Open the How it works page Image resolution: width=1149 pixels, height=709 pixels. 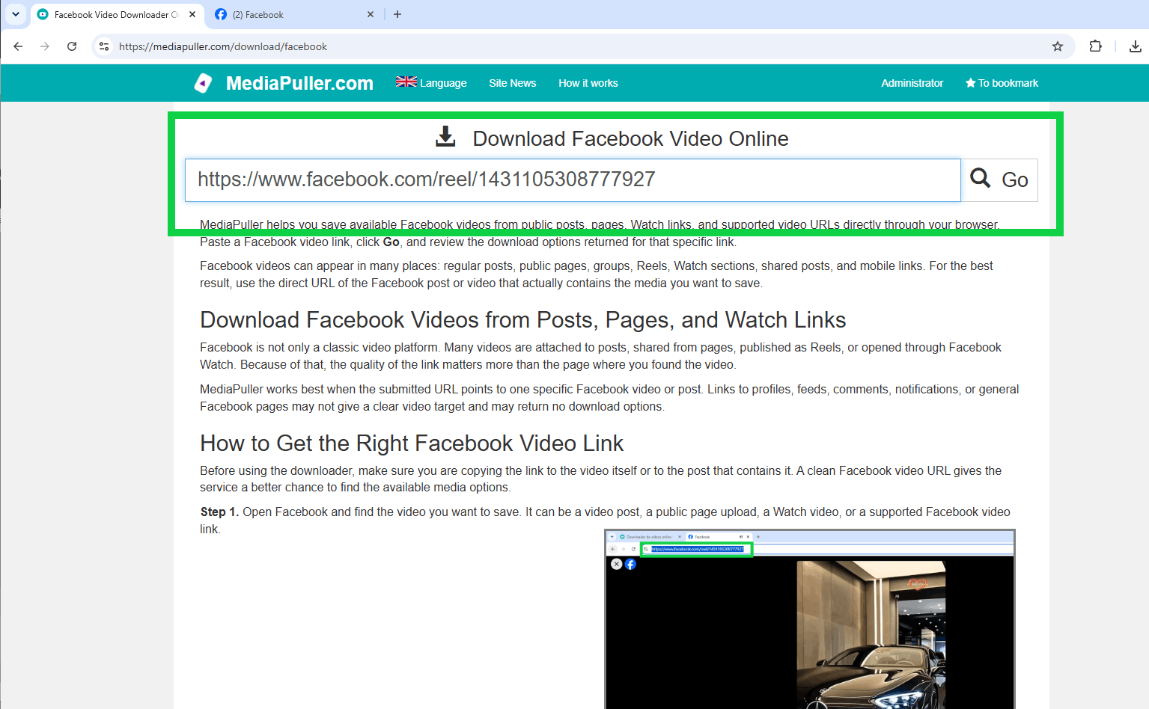point(588,83)
